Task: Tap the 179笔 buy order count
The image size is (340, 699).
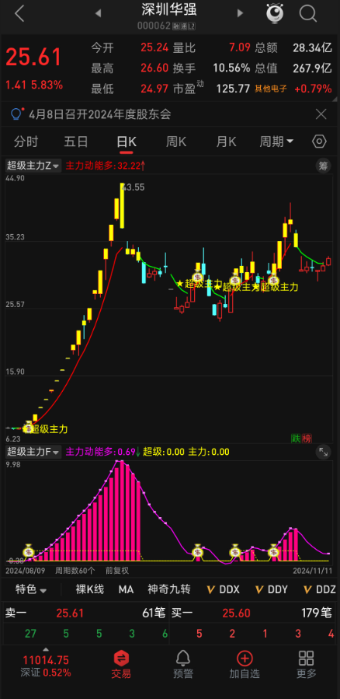Action: (318, 613)
